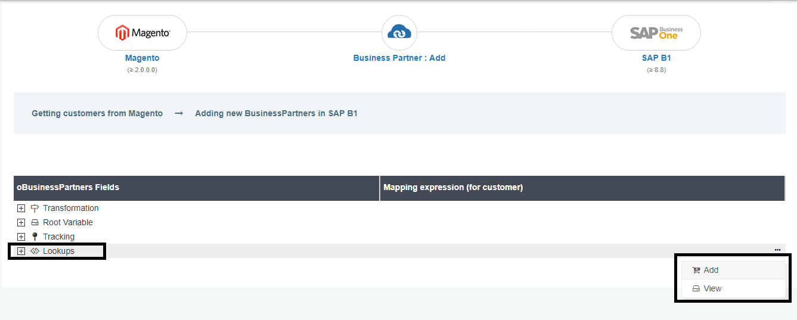The width and height of the screenshot is (797, 320).
Task: Choose View from the Lookups context menu
Action: (x=712, y=288)
